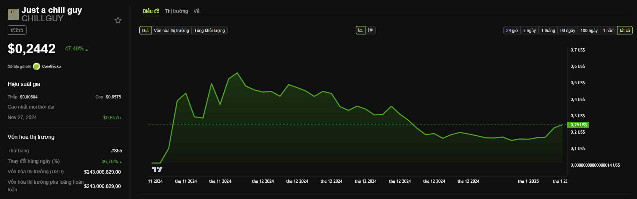Set chart range to 24 giờ
This screenshot has height=199, width=637.
click(x=512, y=31)
